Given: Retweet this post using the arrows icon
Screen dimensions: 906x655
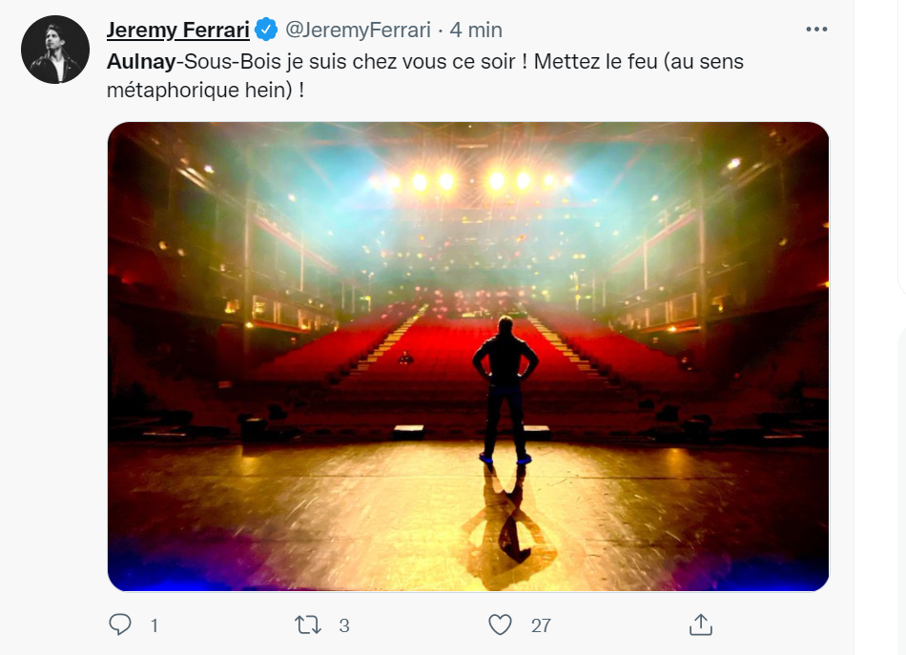Looking at the screenshot, I should (x=306, y=624).
